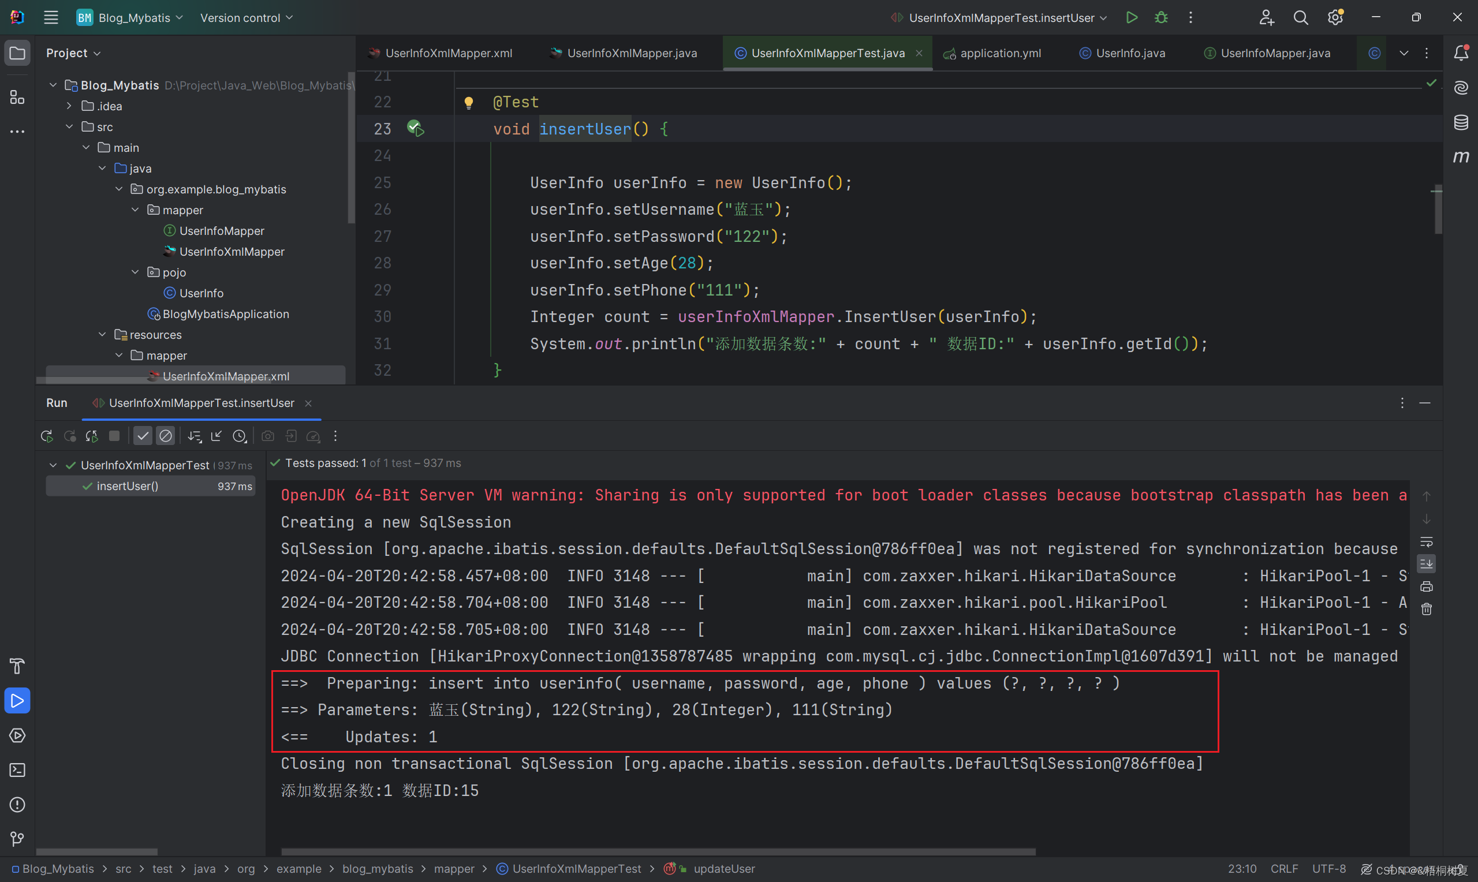Open test history clock icon
Viewport: 1478px width, 882px height.
coord(240,436)
